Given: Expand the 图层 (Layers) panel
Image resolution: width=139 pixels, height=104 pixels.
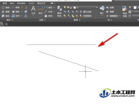Looking at the screenshot, I should [77, 20].
